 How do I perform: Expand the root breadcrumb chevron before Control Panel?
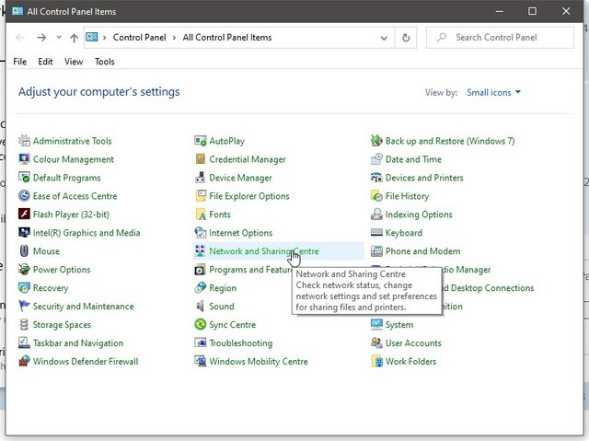[104, 38]
